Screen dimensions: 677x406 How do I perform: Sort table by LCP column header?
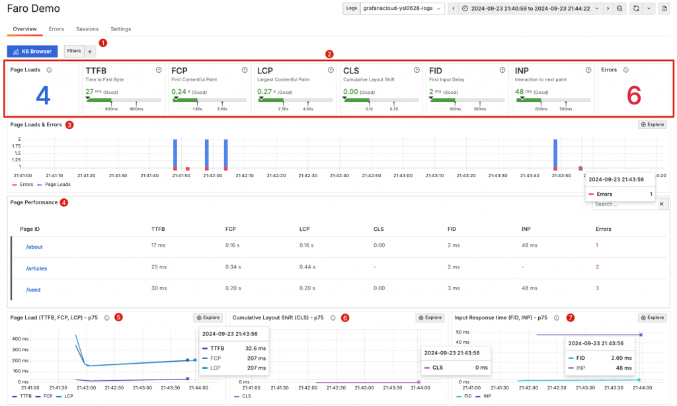click(304, 229)
